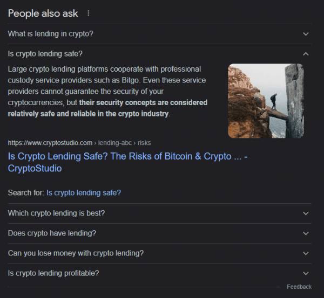Click the 'People also ask' heading

tap(43, 13)
